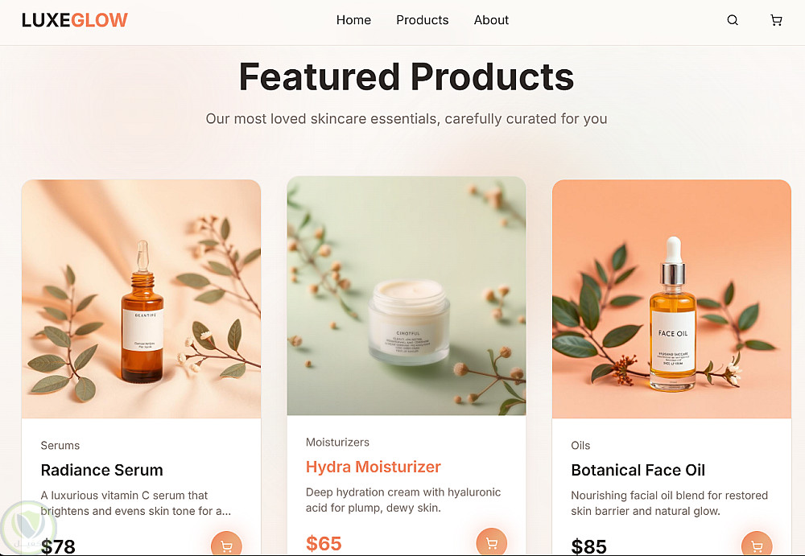Click the green leaf badge overlay

coord(28,528)
